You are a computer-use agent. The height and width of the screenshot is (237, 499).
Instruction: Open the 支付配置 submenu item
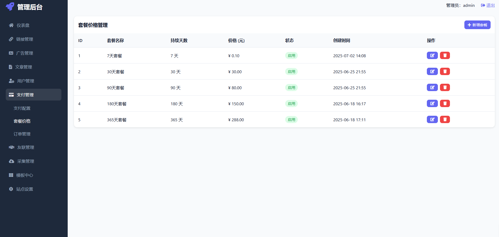[22, 108]
